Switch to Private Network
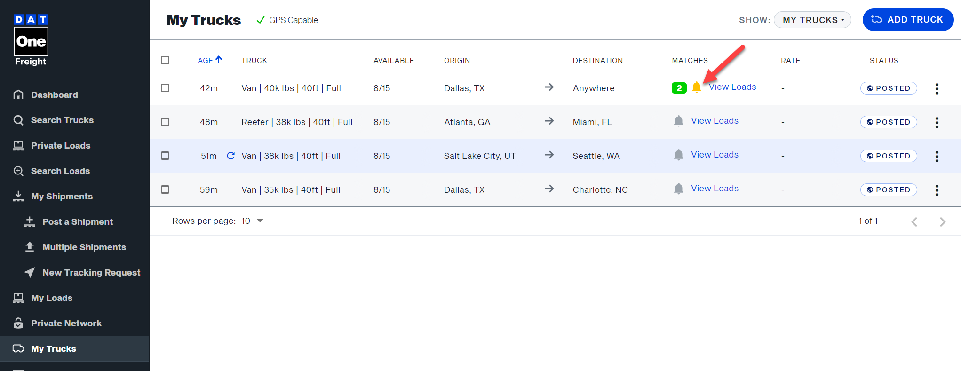The height and width of the screenshot is (371, 961). [66, 323]
